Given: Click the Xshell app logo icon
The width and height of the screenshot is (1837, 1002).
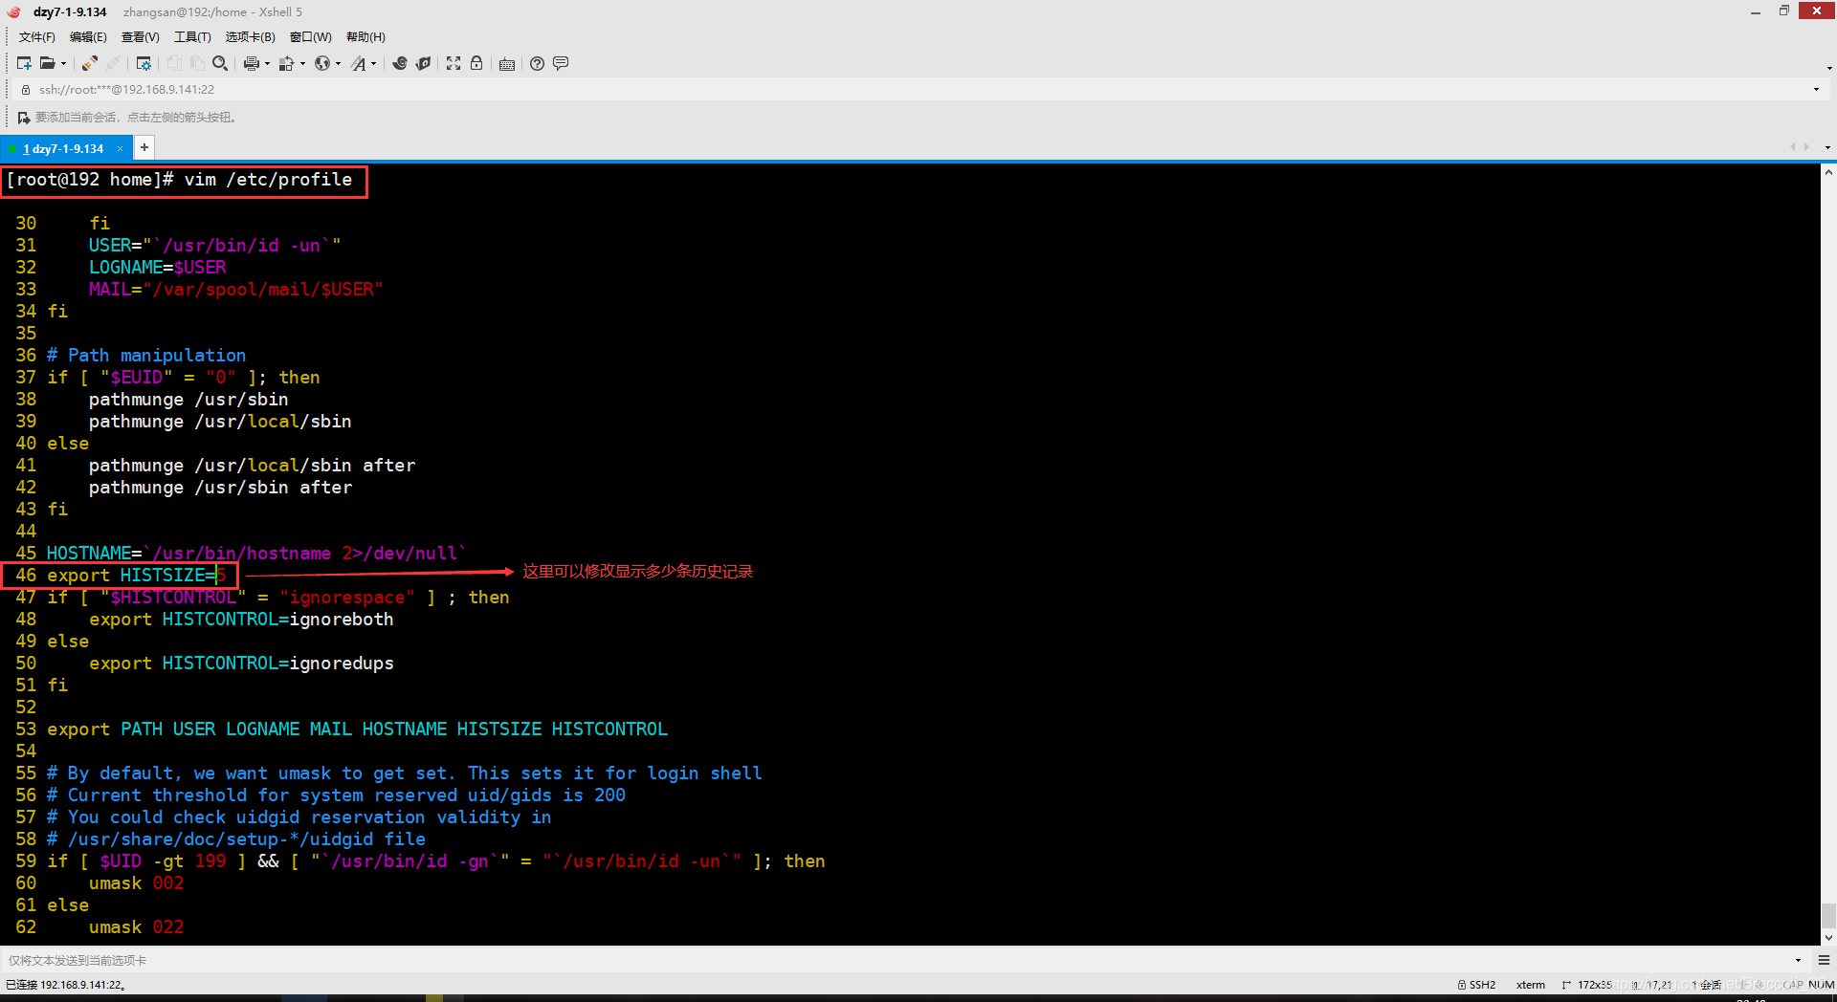Looking at the screenshot, I should (x=13, y=11).
